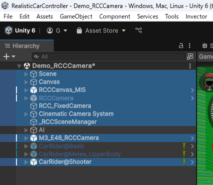Open CarRider@Shooter prefab via arrow
Image resolution: width=213 pixels, height=185 pixels.
(x=193, y=162)
